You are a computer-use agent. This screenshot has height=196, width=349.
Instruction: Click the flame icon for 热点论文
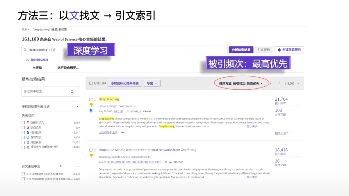[28, 127]
